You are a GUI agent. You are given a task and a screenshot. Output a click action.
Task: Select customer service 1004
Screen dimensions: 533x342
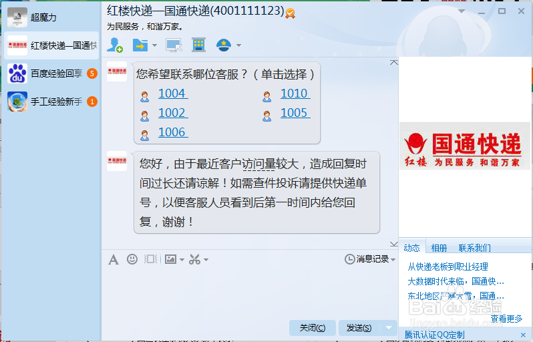[173, 94]
